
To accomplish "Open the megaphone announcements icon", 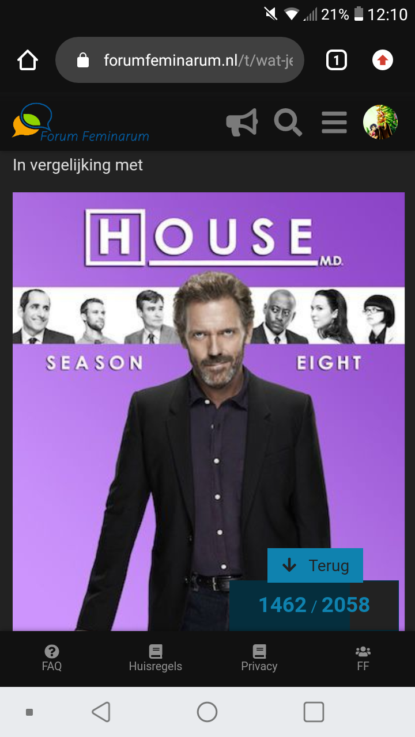I will (242, 122).
